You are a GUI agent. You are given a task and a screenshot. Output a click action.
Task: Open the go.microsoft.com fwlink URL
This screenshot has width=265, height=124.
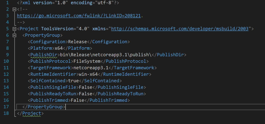(x=78, y=16)
